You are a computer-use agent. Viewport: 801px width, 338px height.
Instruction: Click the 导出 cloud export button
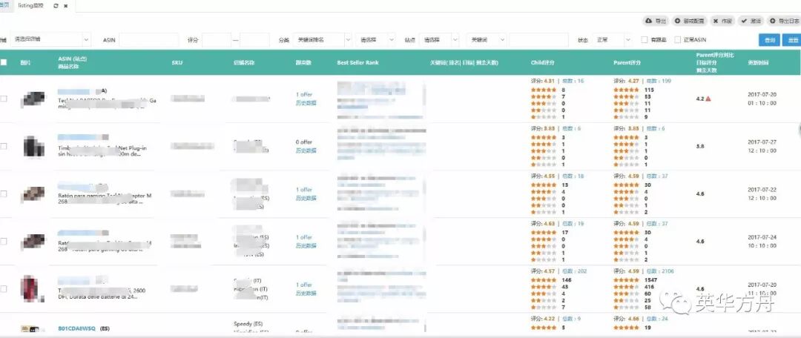click(656, 21)
